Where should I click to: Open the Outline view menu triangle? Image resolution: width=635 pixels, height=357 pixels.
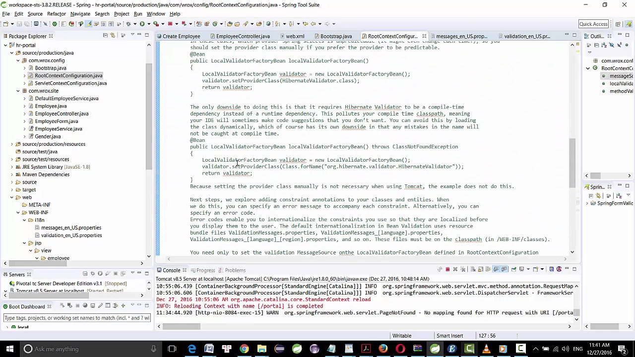(589, 52)
